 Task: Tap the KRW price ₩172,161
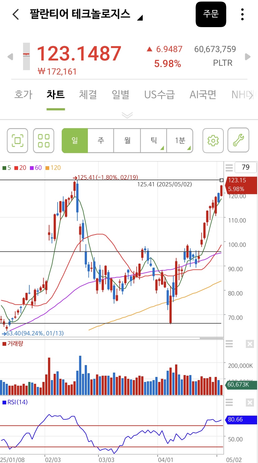coord(57,72)
